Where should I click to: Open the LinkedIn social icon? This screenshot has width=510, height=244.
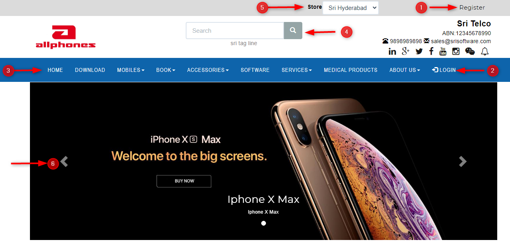pyautogui.click(x=392, y=51)
